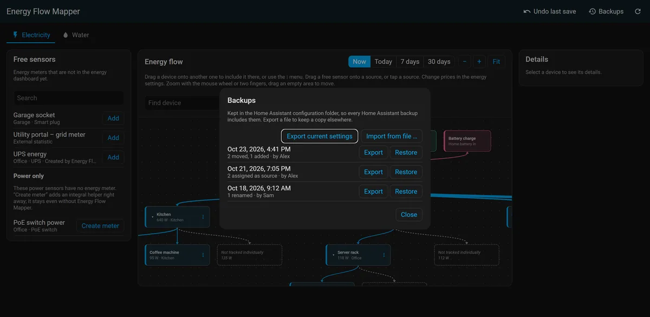Close the Backups dialog
Image resolution: width=650 pixels, height=317 pixels.
409,215
